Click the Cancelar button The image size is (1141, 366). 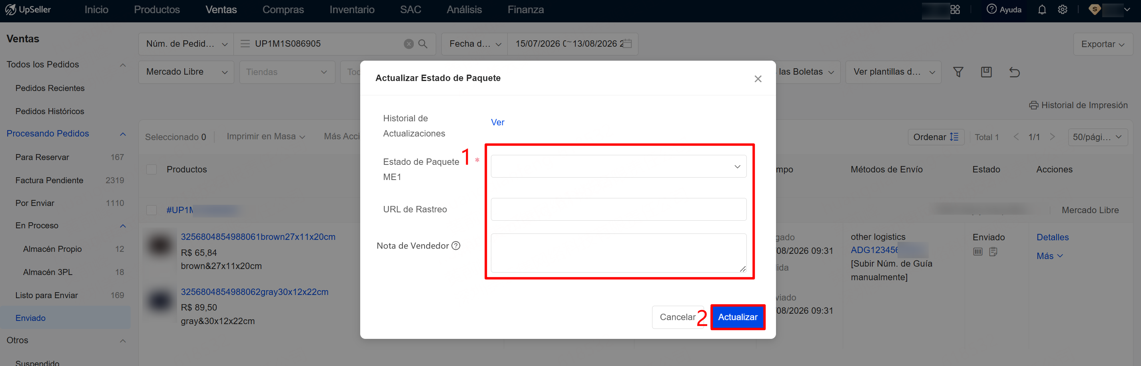pyautogui.click(x=677, y=317)
